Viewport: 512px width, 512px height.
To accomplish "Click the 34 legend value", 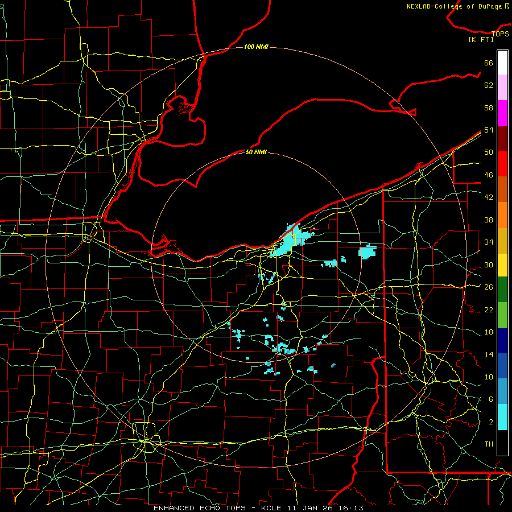I will click(x=489, y=242).
